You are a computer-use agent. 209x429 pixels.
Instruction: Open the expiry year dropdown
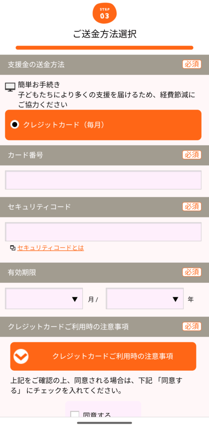(145, 298)
